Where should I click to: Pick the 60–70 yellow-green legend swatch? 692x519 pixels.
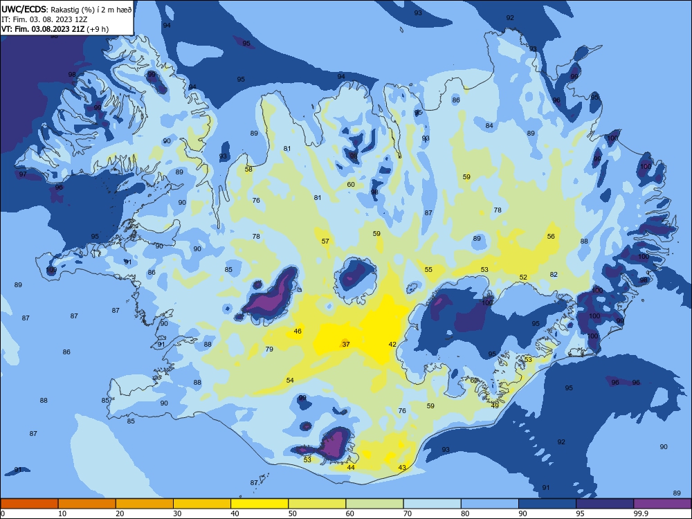point(374,504)
